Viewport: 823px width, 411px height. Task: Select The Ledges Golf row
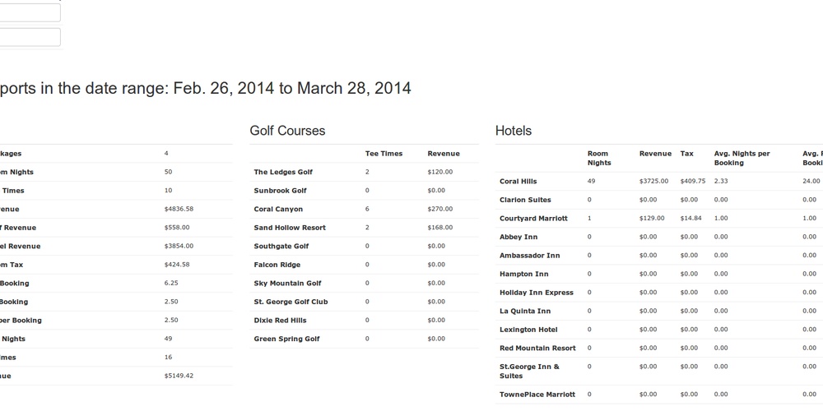283,173
